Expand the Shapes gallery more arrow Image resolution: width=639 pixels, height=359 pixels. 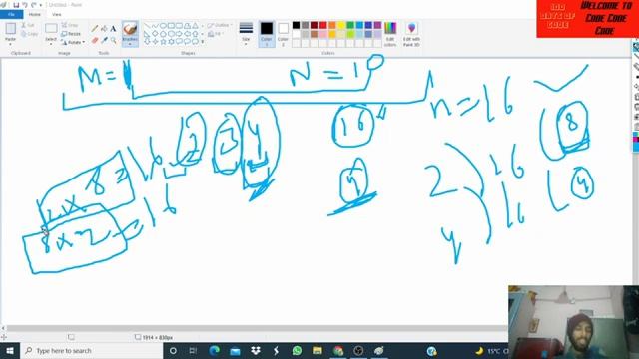(x=203, y=42)
